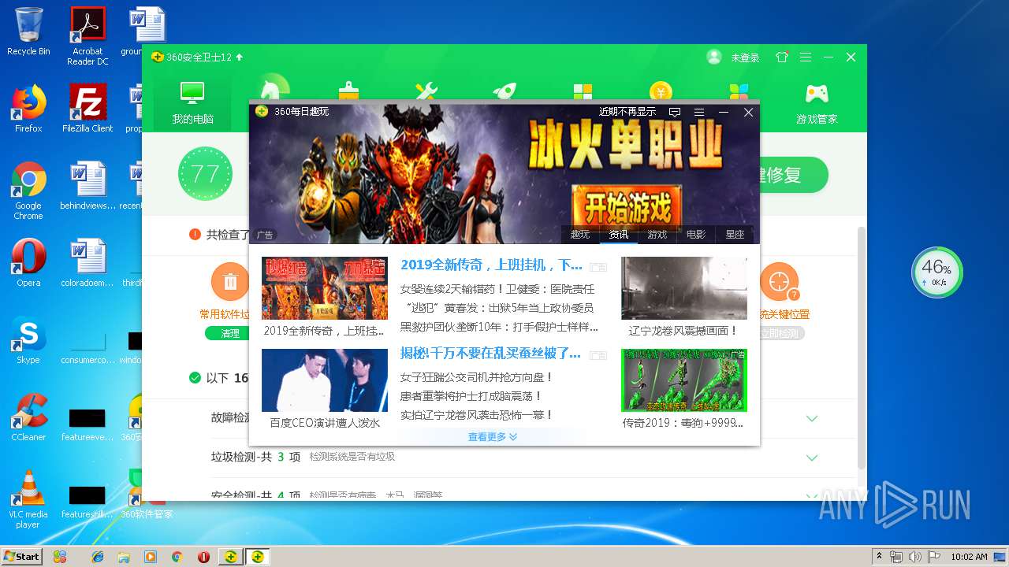Open the 360 Security main hamburger menu

pos(806,57)
